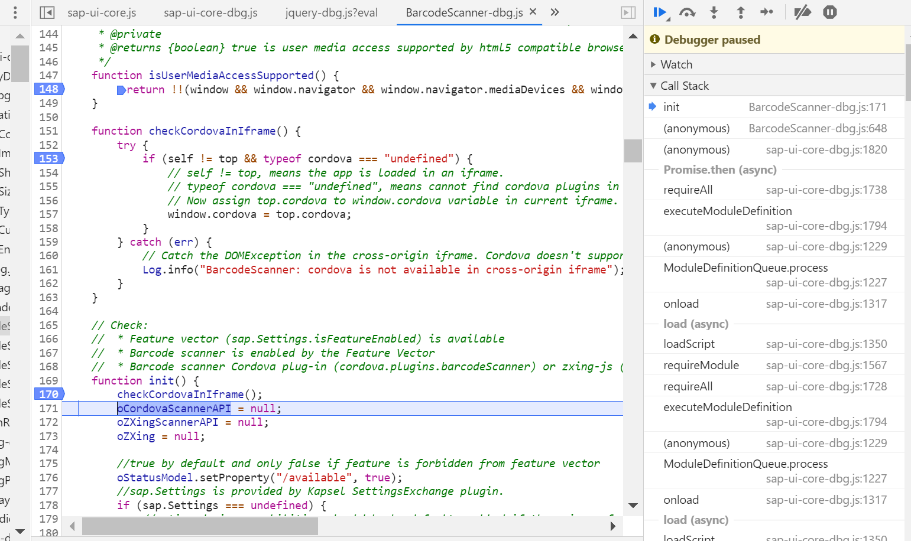
Task: Add a breakpoint on line 172
Action: pyautogui.click(x=48, y=422)
